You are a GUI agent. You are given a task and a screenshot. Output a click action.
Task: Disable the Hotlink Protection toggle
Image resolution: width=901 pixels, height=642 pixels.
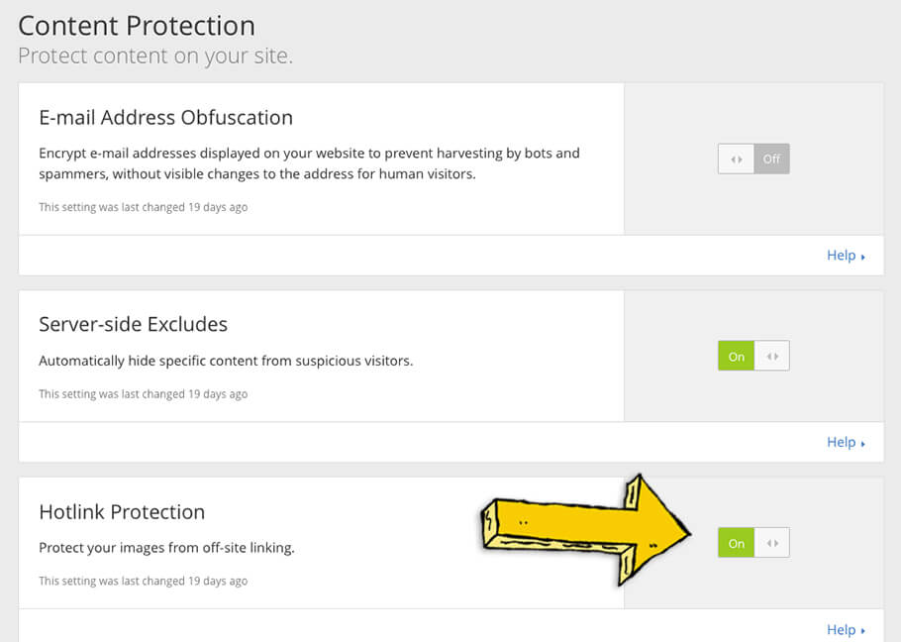click(753, 543)
